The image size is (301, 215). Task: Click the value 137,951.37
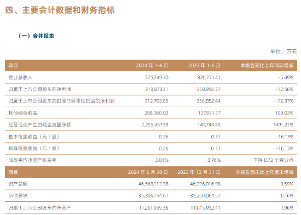click(x=209, y=113)
